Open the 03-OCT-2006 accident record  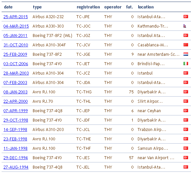click(x=16, y=64)
